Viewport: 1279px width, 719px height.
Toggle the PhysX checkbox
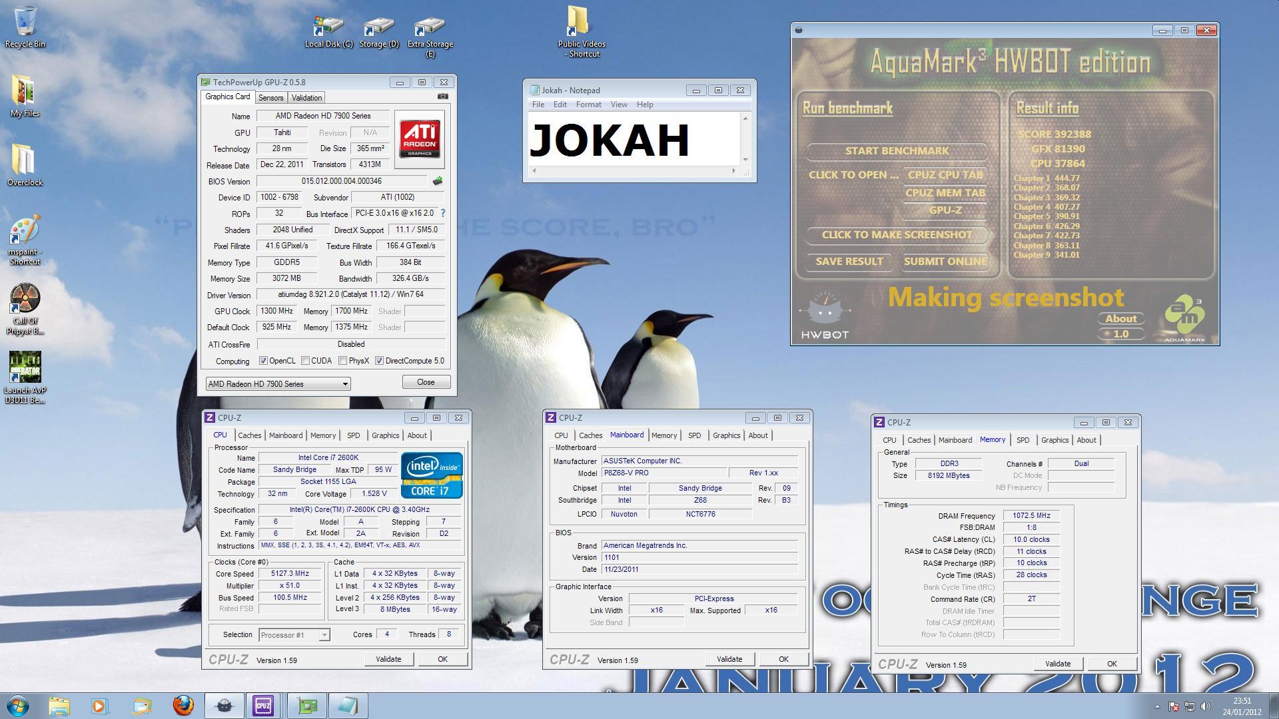point(342,361)
